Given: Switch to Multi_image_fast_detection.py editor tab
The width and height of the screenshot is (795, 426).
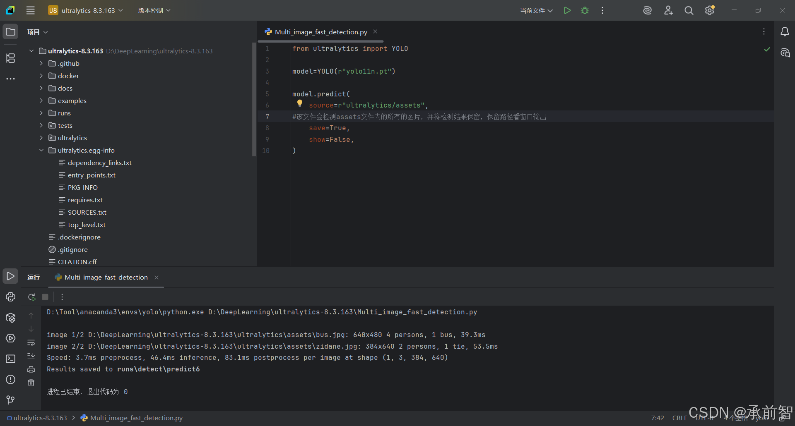Looking at the screenshot, I should (x=321, y=32).
